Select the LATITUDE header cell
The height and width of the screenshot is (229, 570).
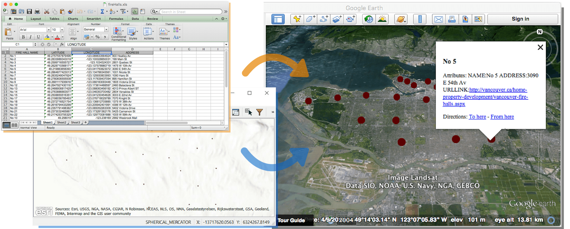coord(58,52)
